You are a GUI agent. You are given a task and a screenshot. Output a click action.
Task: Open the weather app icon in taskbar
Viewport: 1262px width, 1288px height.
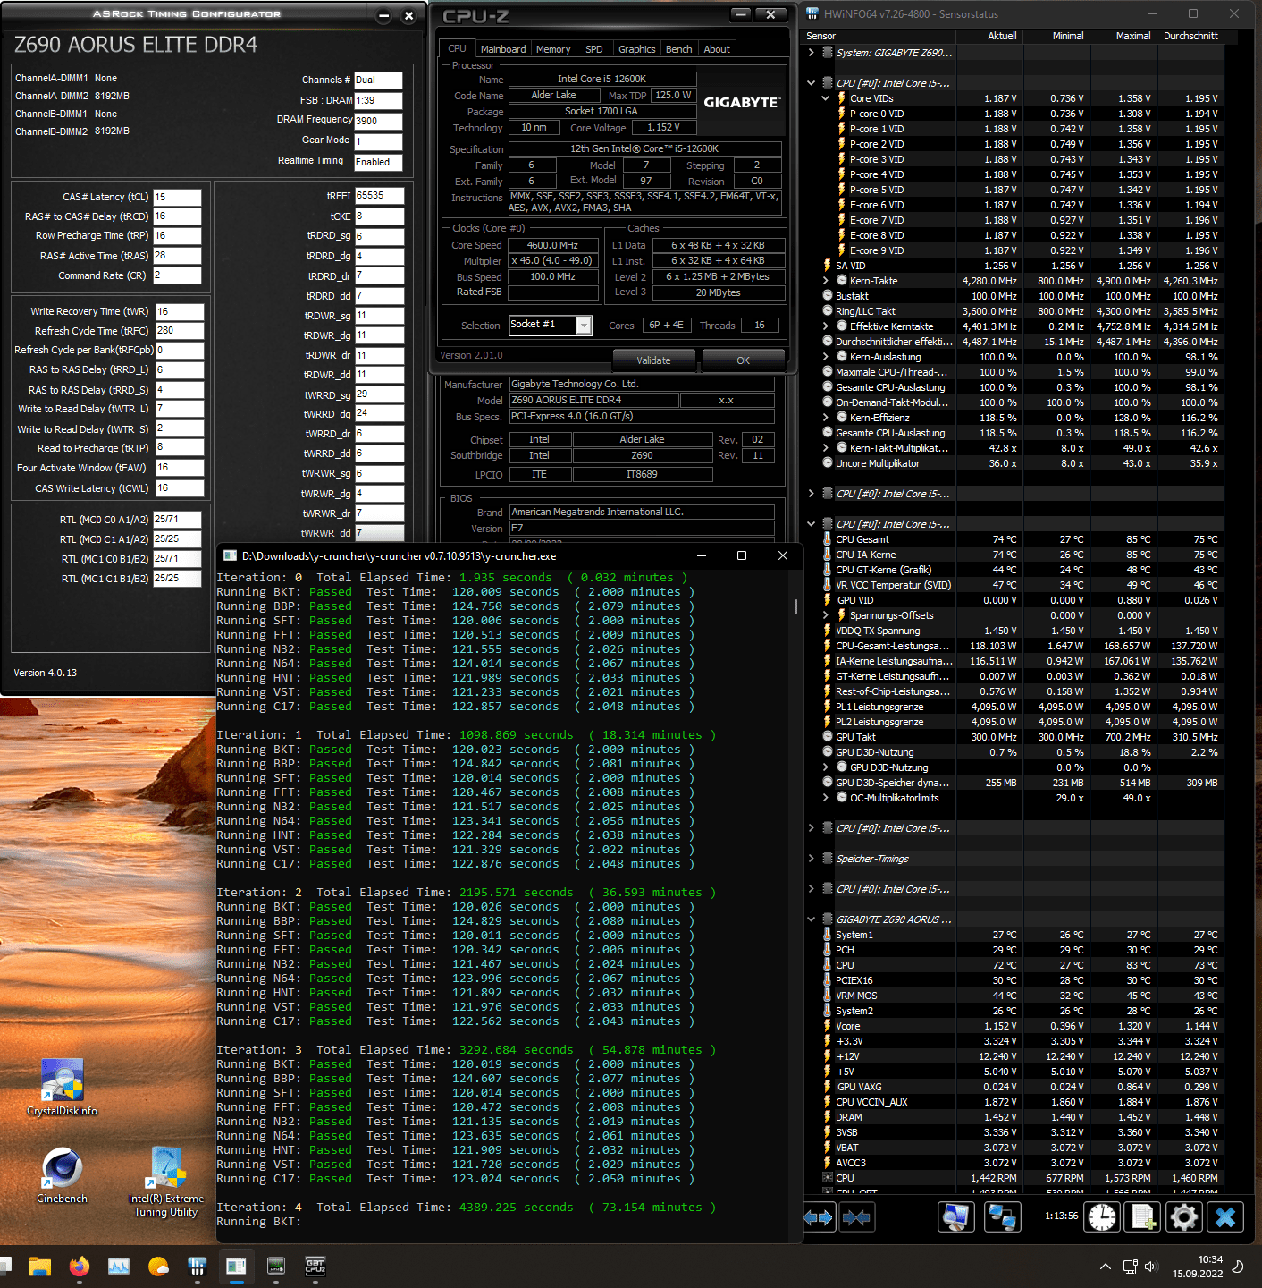pos(158,1267)
